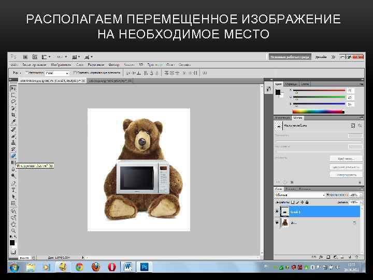373x280 pixels.
Task: Open the Arrange Documents dropdown
Action: (x=76, y=57)
